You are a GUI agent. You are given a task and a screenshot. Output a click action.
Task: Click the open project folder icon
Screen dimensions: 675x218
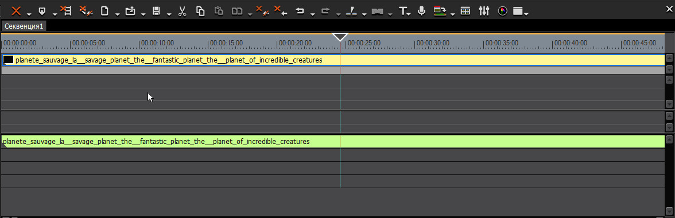tap(130, 11)
